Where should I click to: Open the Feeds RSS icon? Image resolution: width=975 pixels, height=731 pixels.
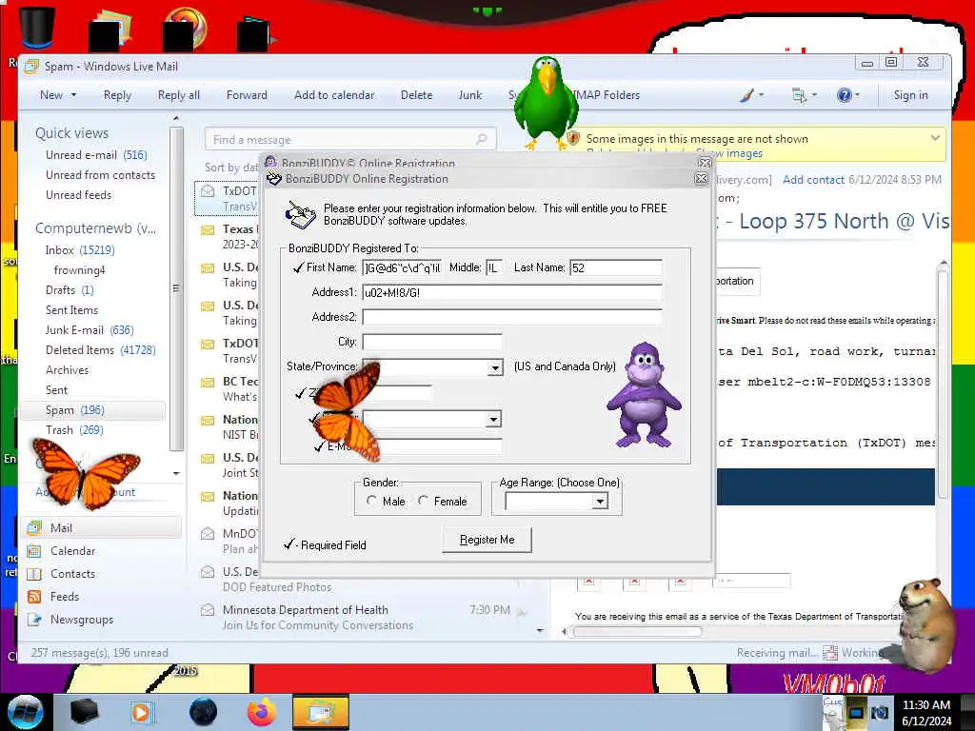pyautogui.click(x=34, y=597)
